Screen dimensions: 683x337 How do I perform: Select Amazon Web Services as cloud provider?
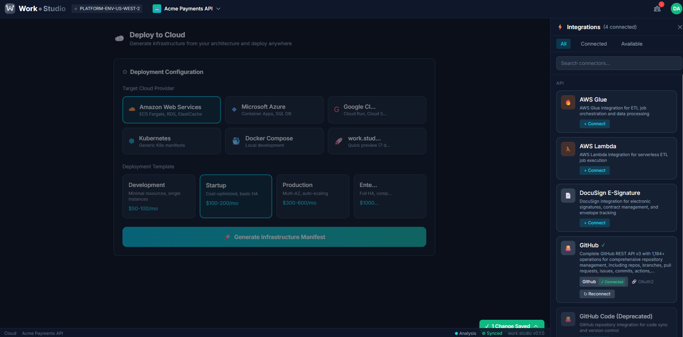coord(172,110)
